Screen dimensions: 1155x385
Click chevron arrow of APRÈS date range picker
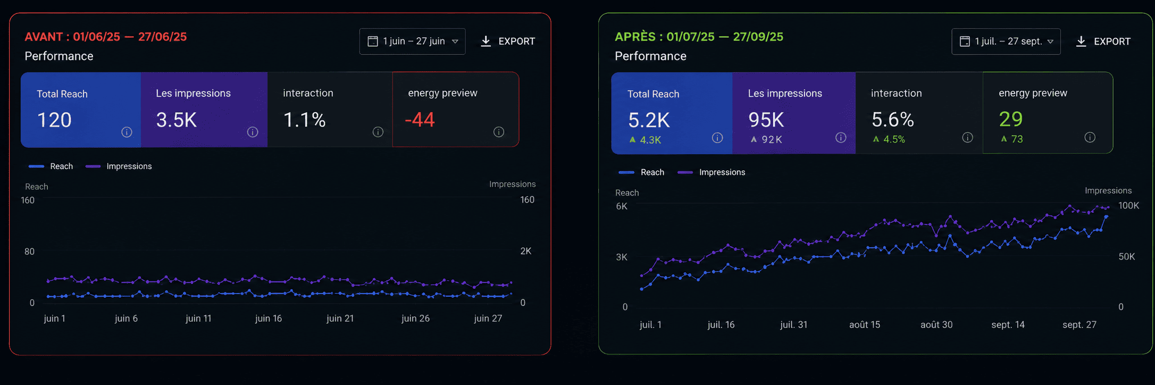pyautogui.click(x=1050, y=41)
